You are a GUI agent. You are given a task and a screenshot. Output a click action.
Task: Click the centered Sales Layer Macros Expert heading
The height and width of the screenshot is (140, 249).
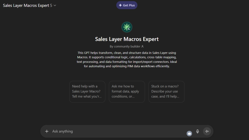click(127, 39)
